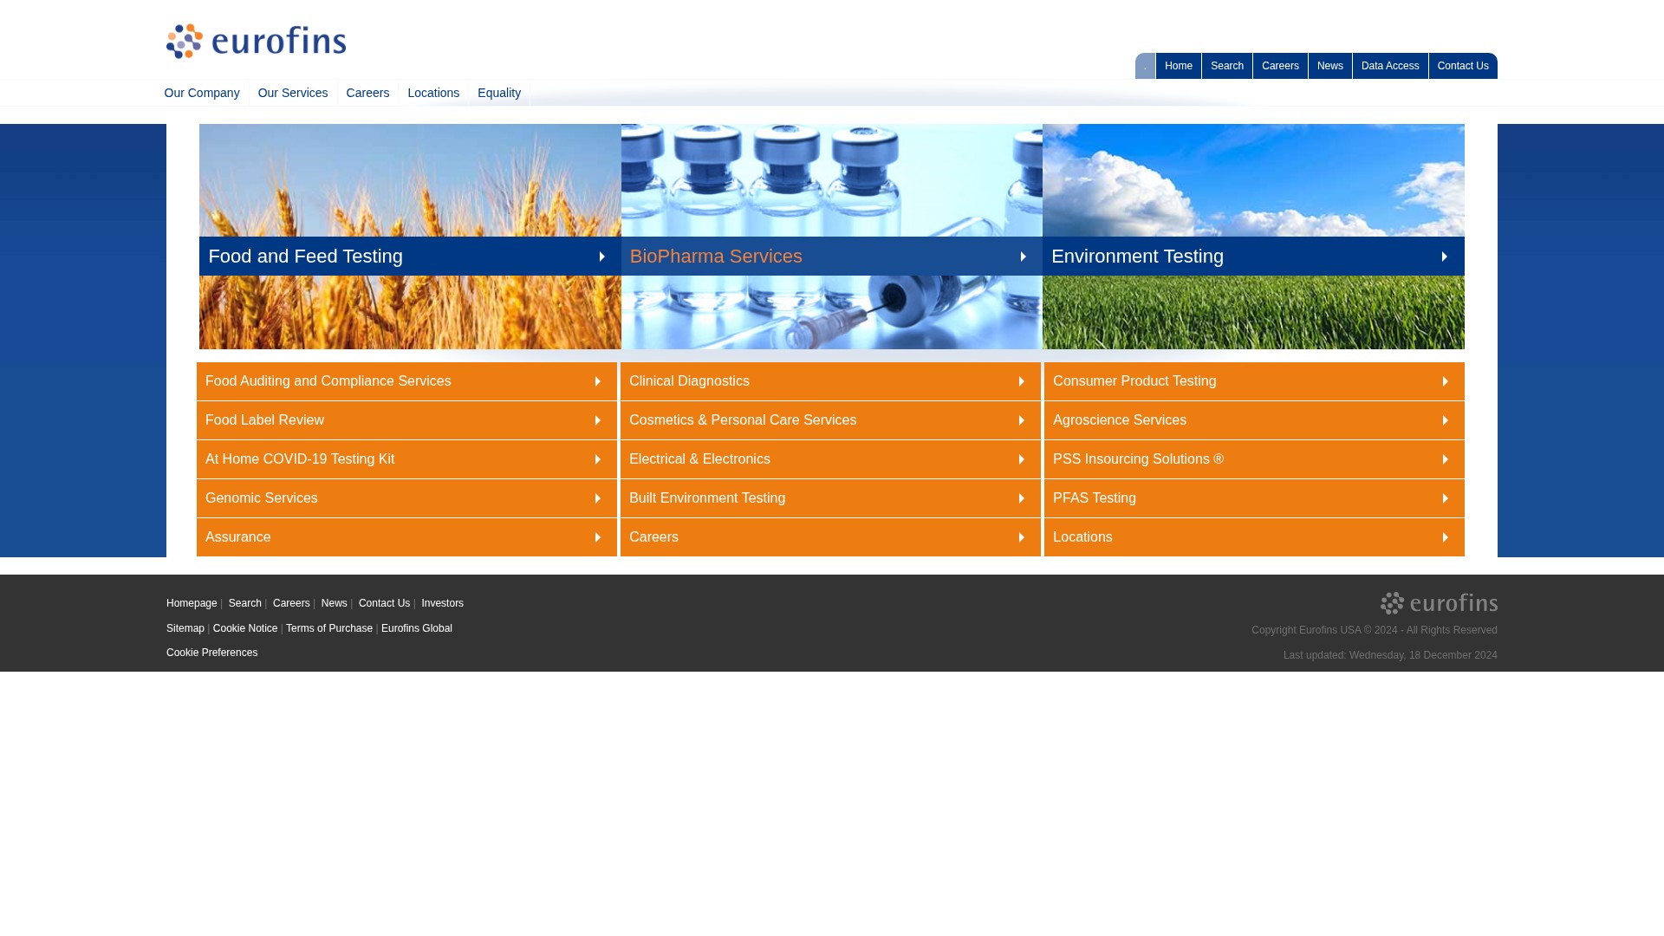
Task: Click the Eurofins logo in the header
Action: pyautogui.click(x=256, y=42)
